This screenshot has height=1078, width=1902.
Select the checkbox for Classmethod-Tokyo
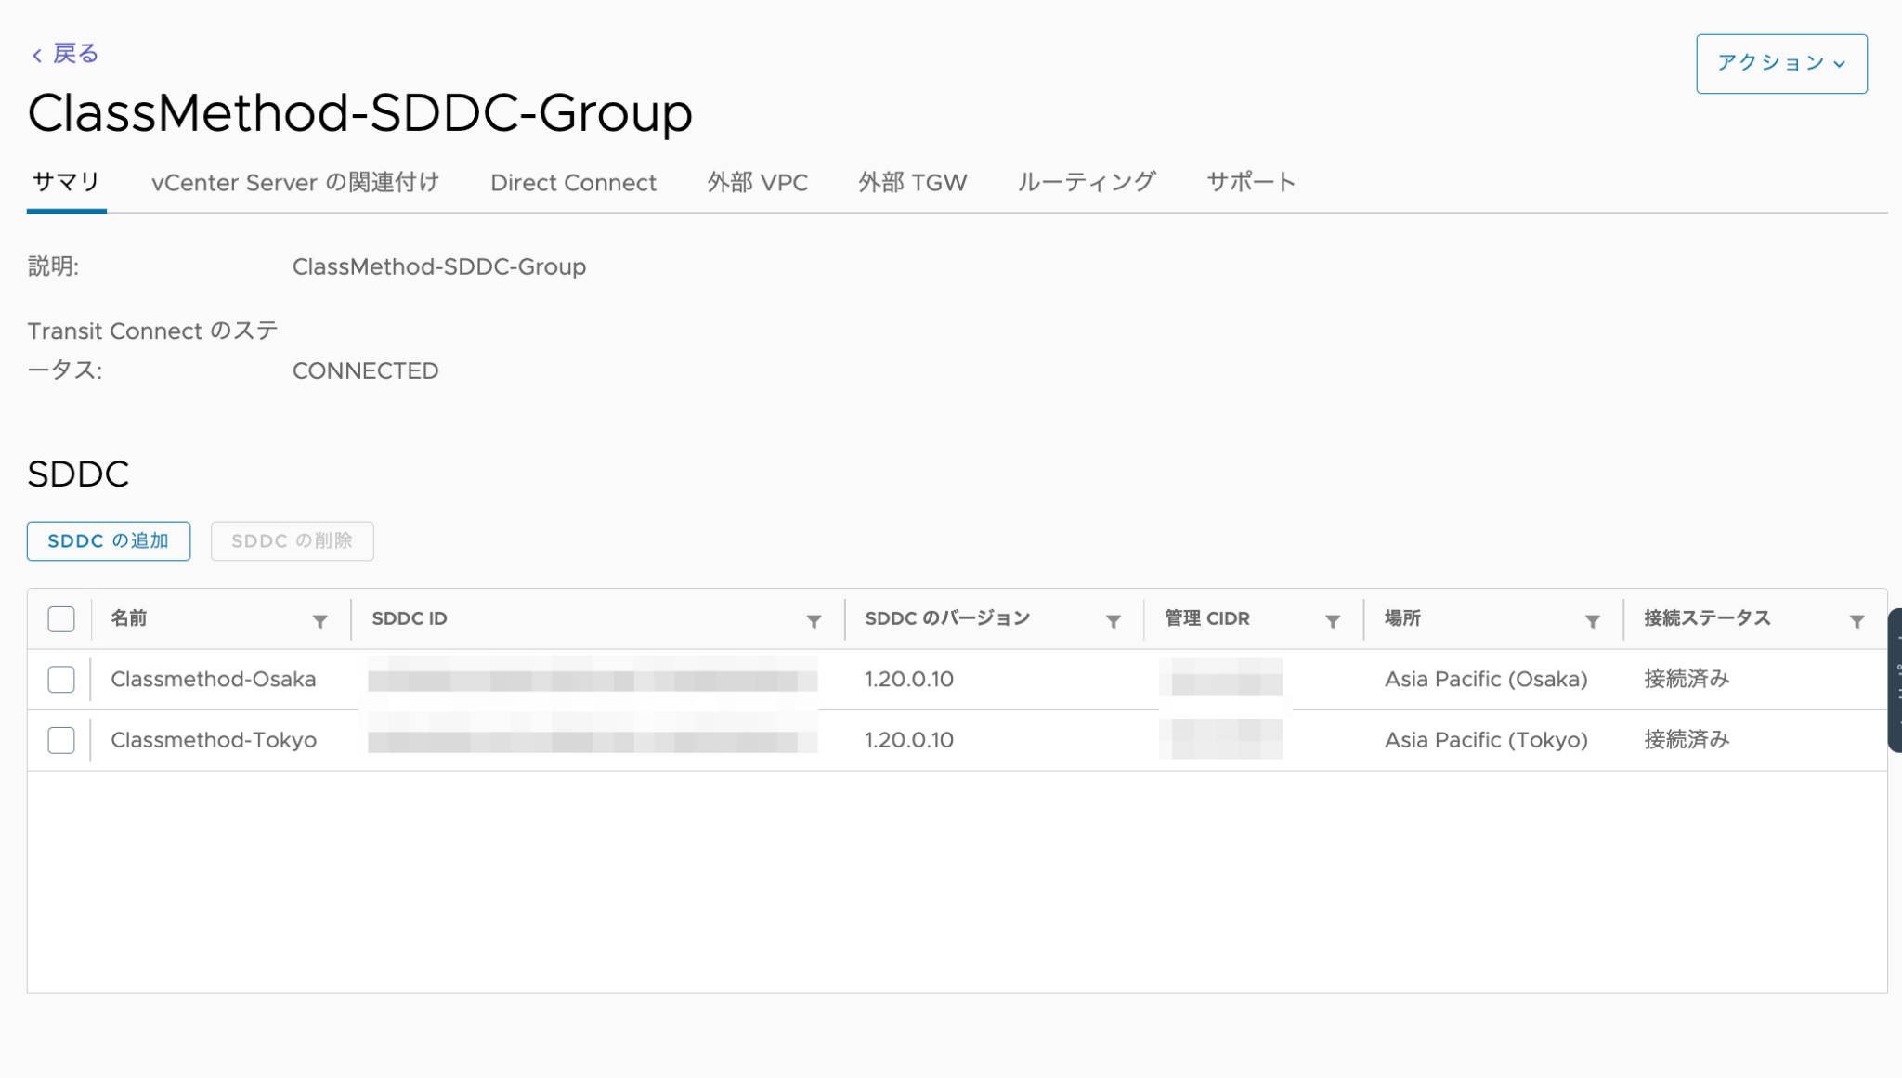click(x=60, y=740)
